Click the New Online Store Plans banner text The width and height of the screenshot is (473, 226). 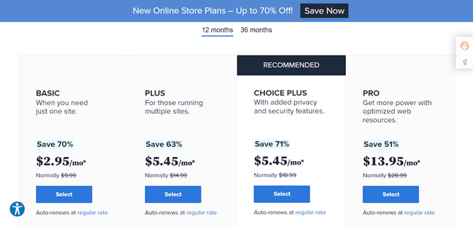(x=213, y=11)
